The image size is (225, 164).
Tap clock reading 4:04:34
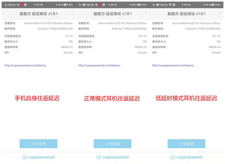click(186, 5)
